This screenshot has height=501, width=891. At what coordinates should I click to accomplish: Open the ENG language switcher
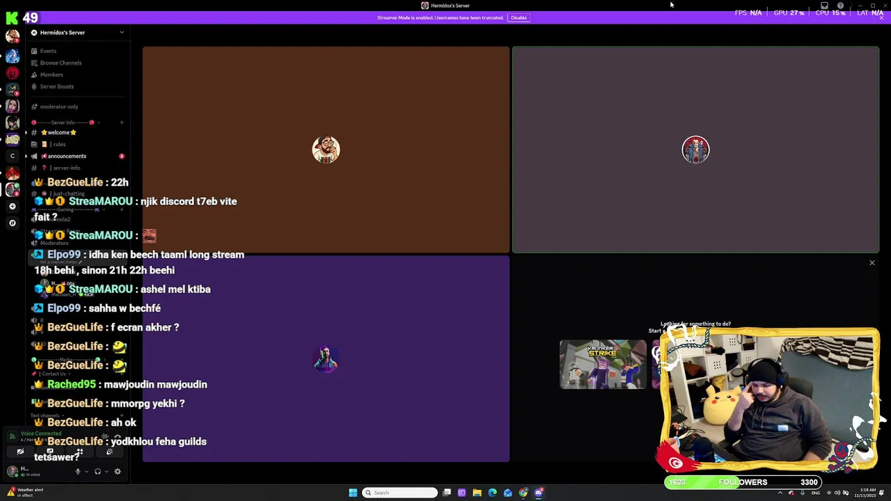[816, 493]
